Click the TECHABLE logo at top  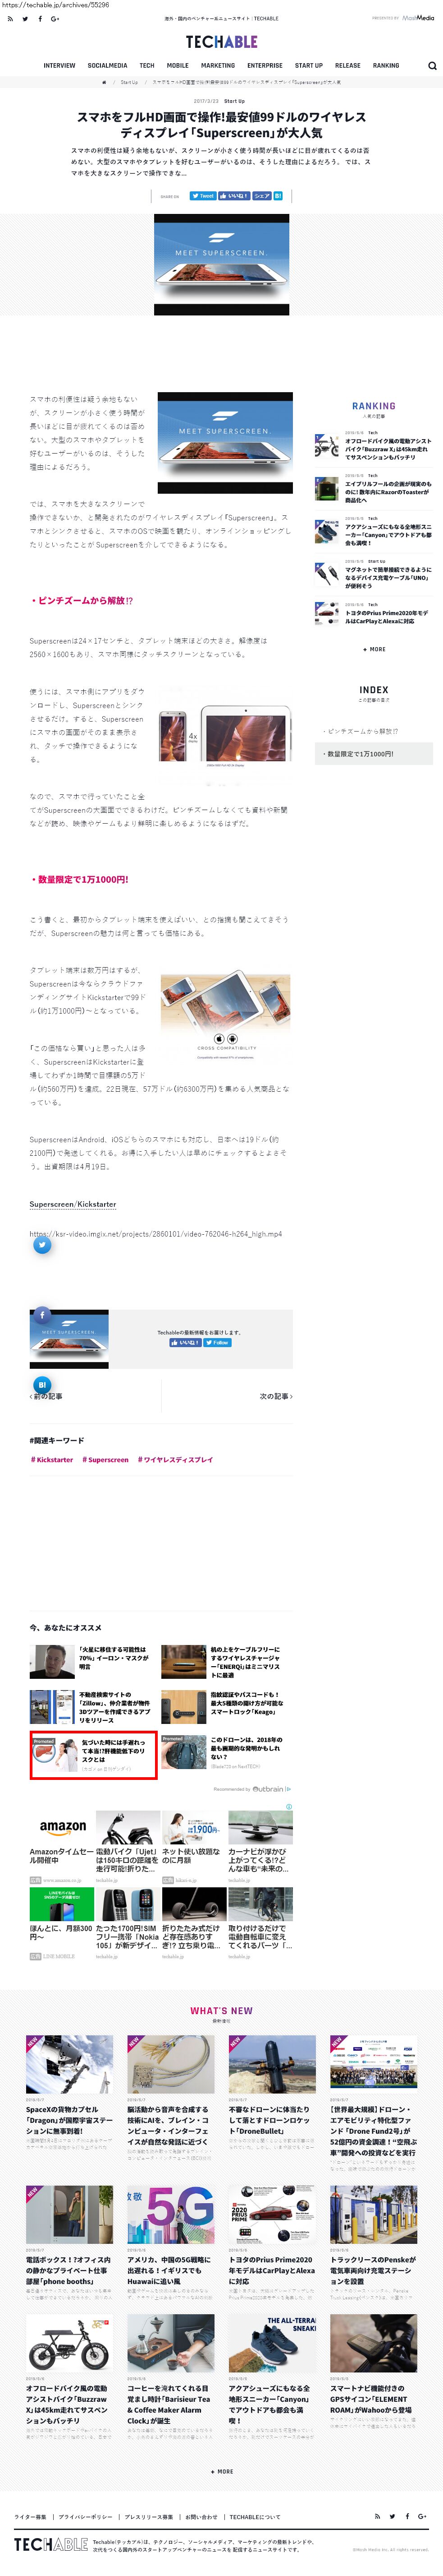click(x=222, y=41)
